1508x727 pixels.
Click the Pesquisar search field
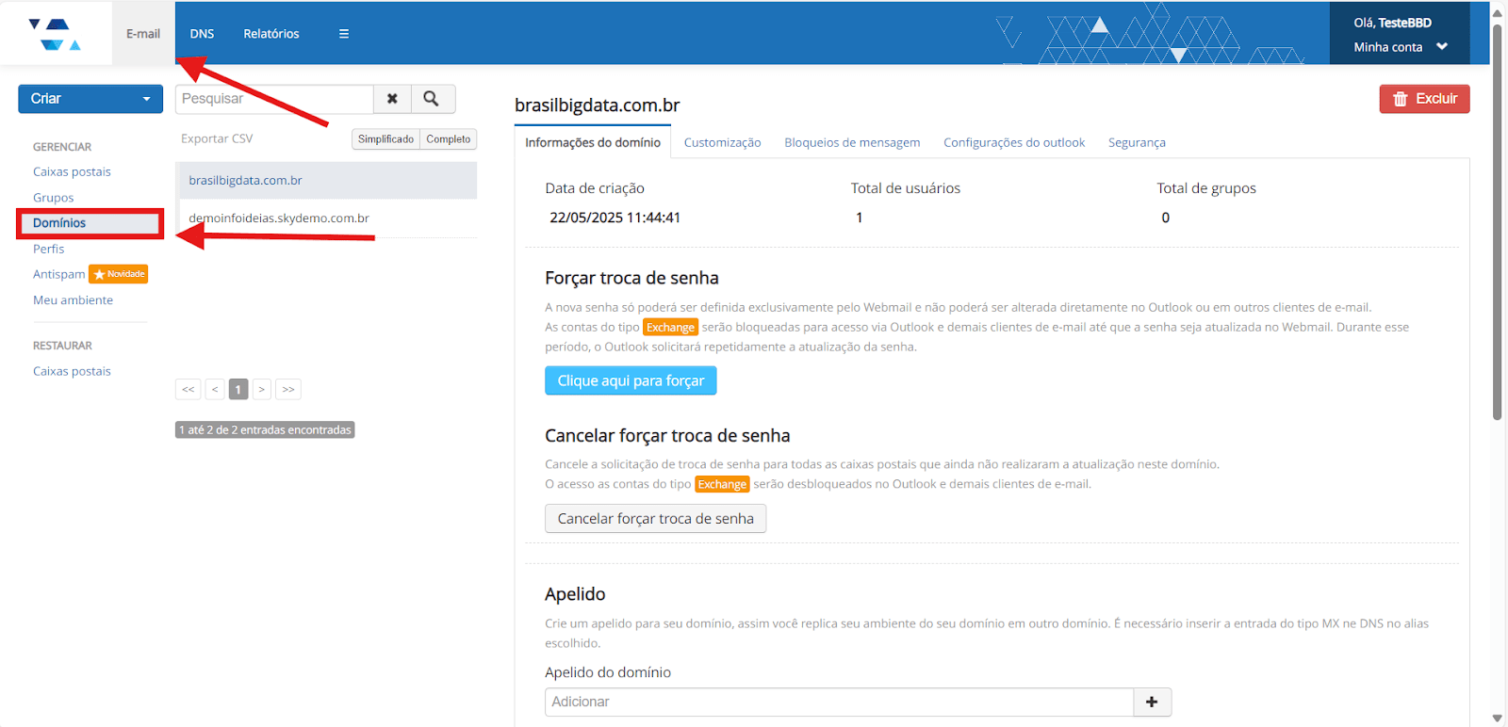point(274,99)
